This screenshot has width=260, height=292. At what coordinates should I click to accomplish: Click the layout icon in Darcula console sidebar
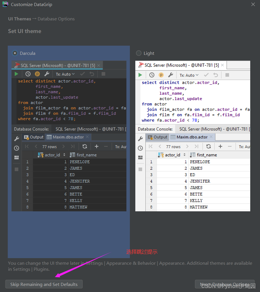17,157
